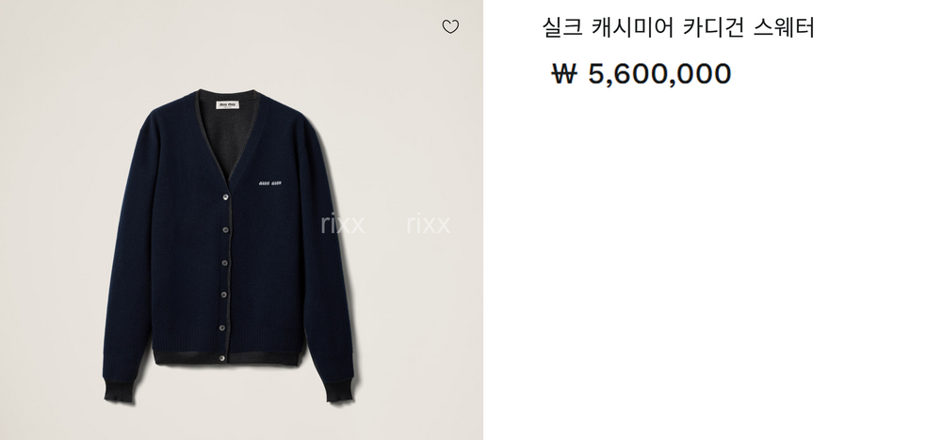The width and height of the screenshot is (942, 440).
Task: Click the right rixx watermark text
Action: click(429, 225)
